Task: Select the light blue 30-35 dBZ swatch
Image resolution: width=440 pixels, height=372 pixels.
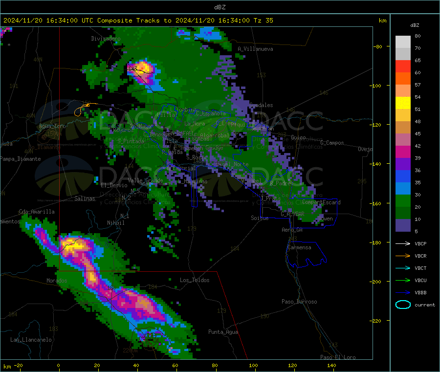Action: 403,189
